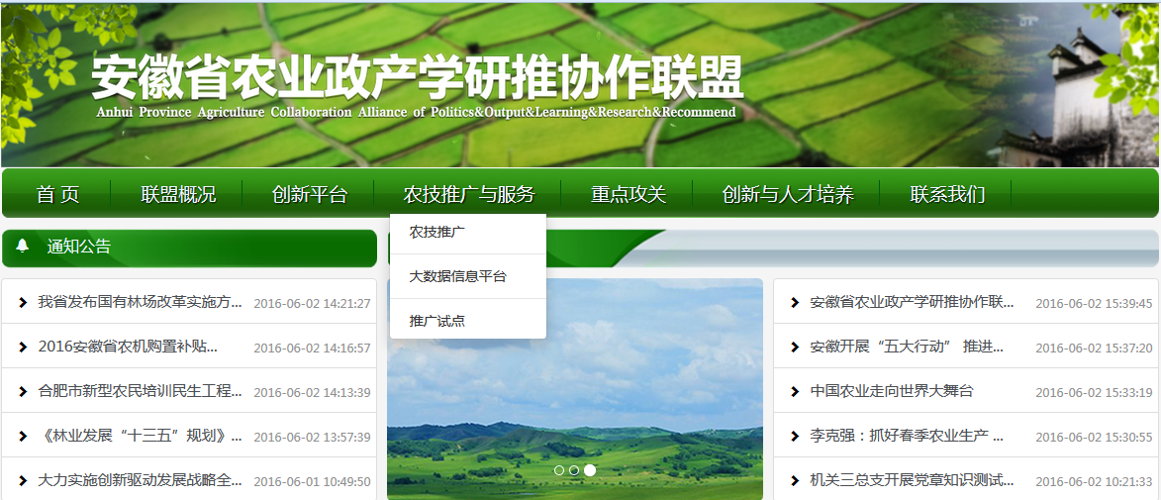Select the first carousel indicator dot
Image resolution: width=1161 pixels, height=500 pixels.
pos(559,470)
